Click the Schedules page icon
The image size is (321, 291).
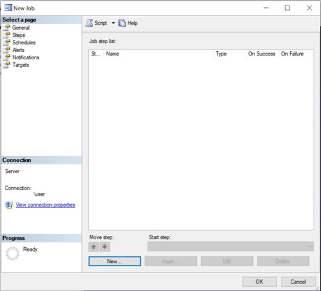[7, 43]
